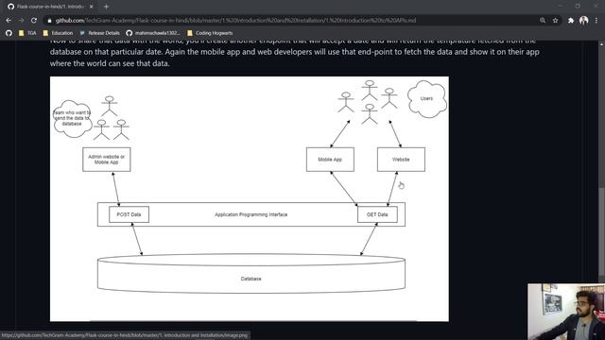
Task: Select the Flask-course-in-hindi browser tab
Action: coord(49,7)
